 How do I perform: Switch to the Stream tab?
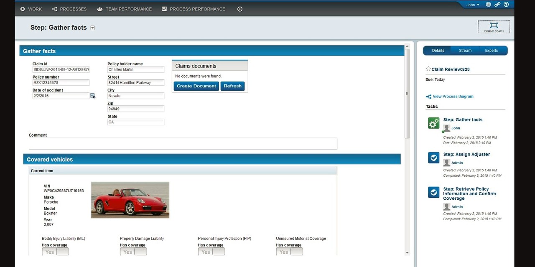[465, 51]
